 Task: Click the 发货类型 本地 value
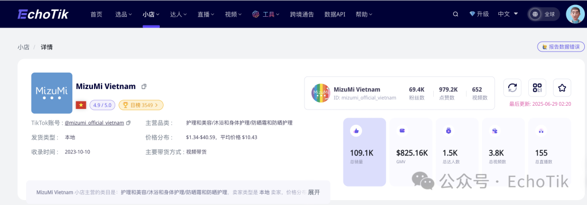pyautogui.click(x=70, y=137)
